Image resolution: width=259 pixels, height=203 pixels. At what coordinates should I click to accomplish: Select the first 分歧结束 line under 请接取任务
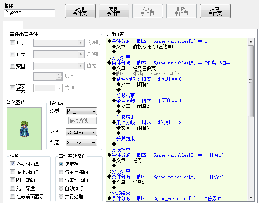point(120,57)
